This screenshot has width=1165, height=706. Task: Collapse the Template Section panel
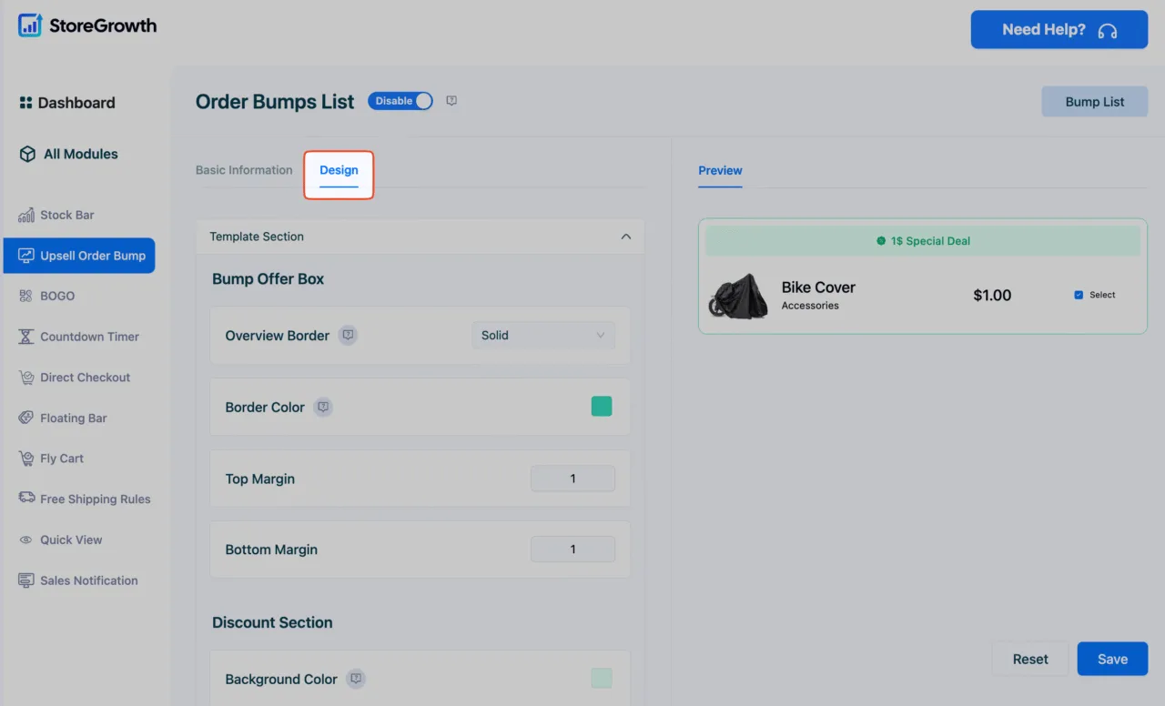pos(625,237)
